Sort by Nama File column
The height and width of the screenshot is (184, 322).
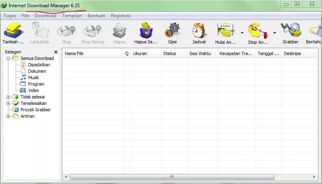(x=92, y=53)
